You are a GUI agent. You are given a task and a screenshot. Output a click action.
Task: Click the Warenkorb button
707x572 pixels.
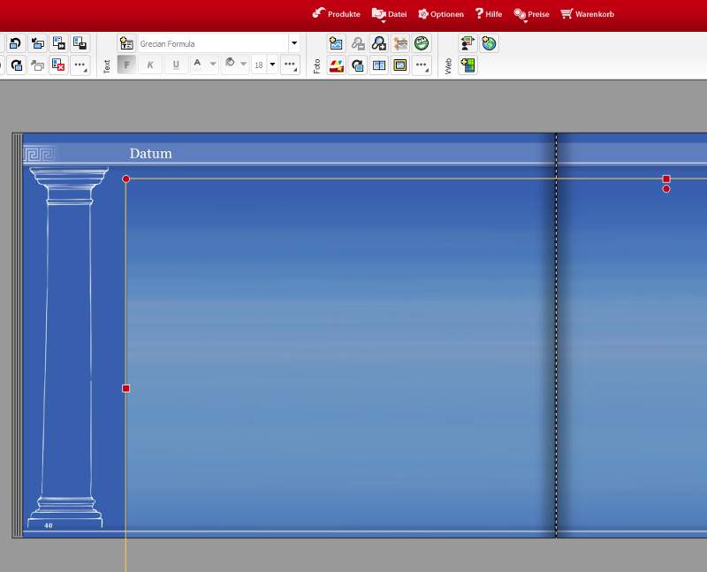click(x=587, y=14)
